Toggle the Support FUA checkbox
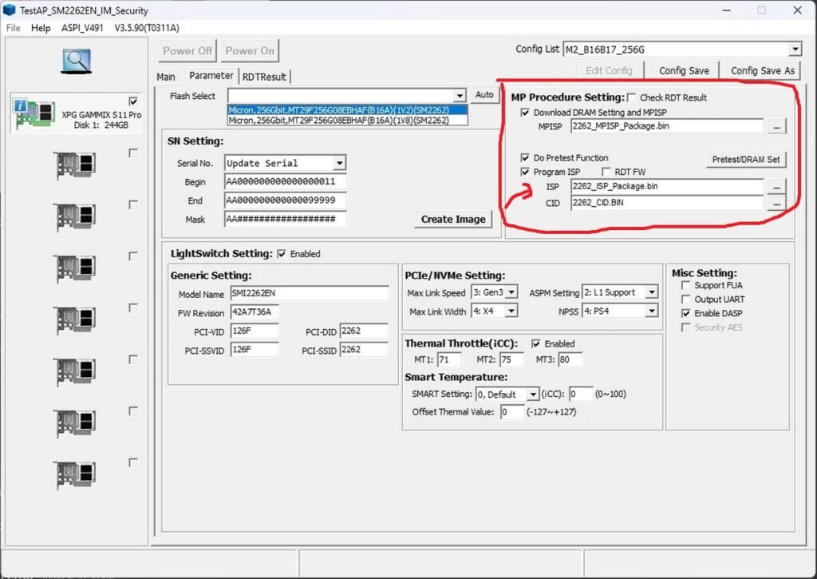Screen dimensions: 817x579 (685, 285)
